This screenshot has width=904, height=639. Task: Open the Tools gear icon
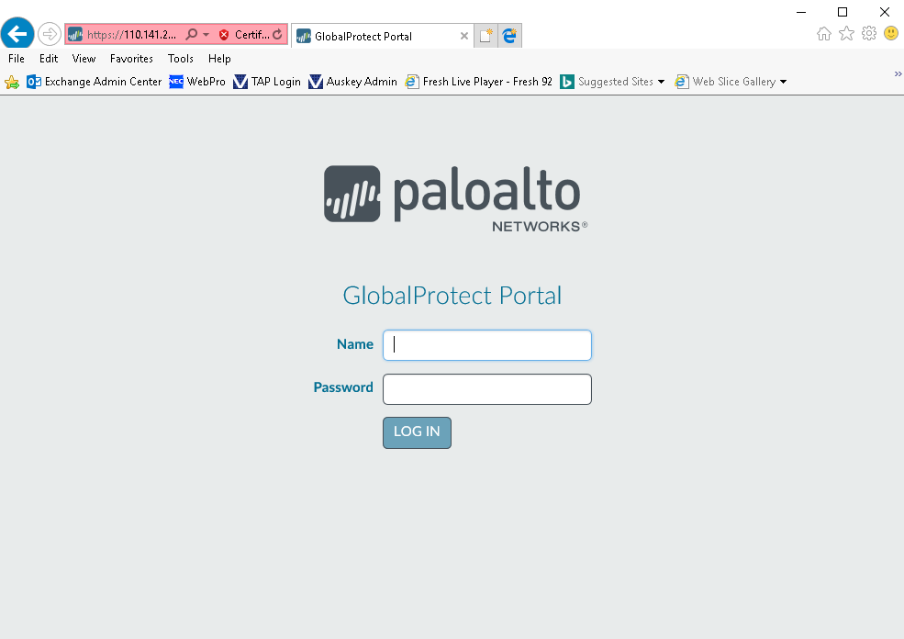tap(869, 33)
